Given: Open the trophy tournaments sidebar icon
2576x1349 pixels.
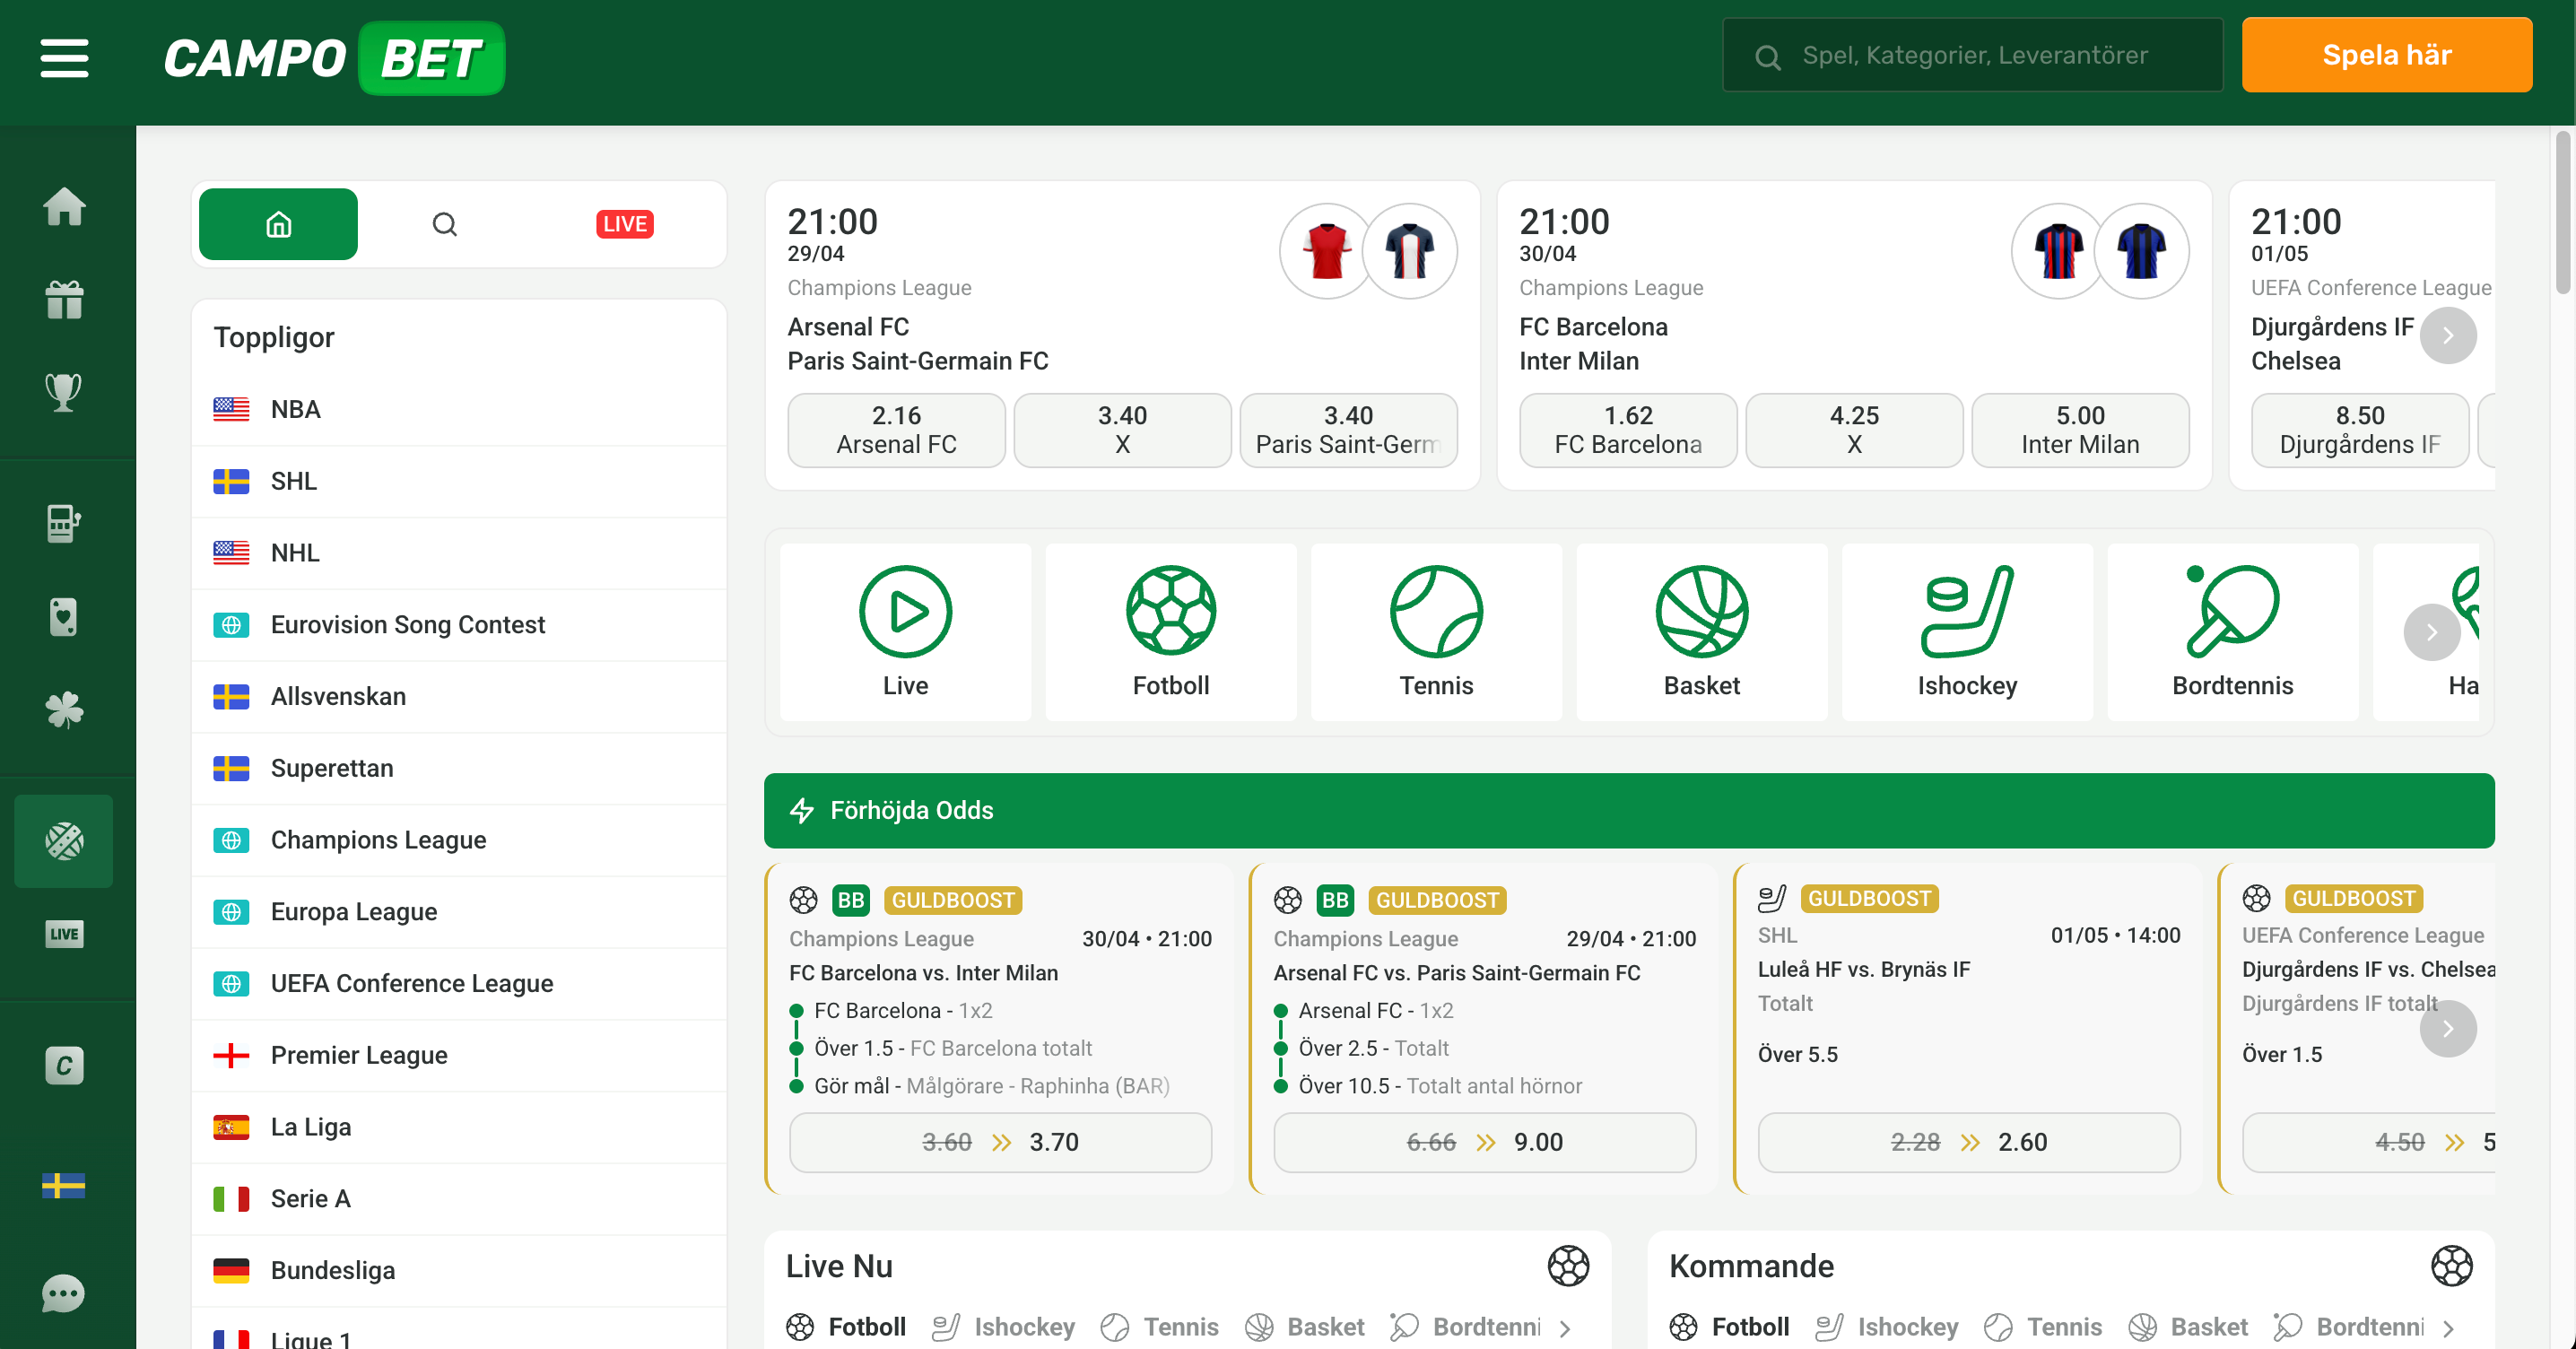Looking at the screenshot, I should pyautogui.click(x=64, y=391).
